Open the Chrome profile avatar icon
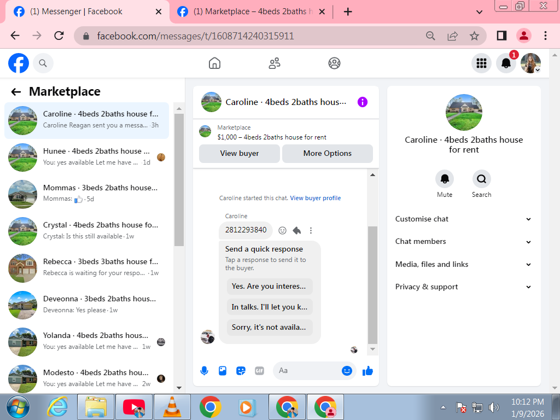The image size is (560, 420). (524, 36)
